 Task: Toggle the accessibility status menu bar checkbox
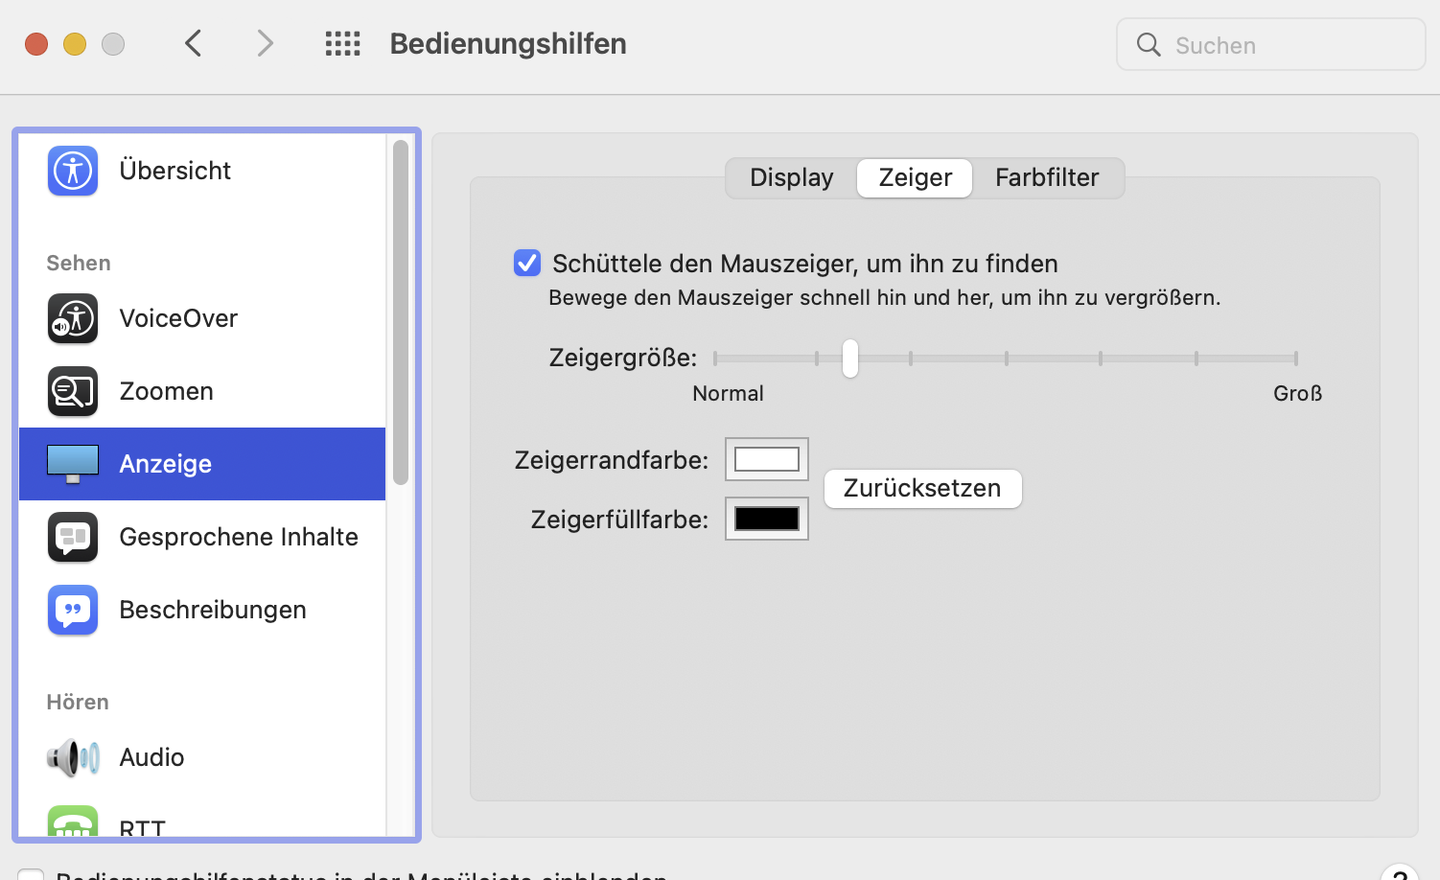point(31,873)
